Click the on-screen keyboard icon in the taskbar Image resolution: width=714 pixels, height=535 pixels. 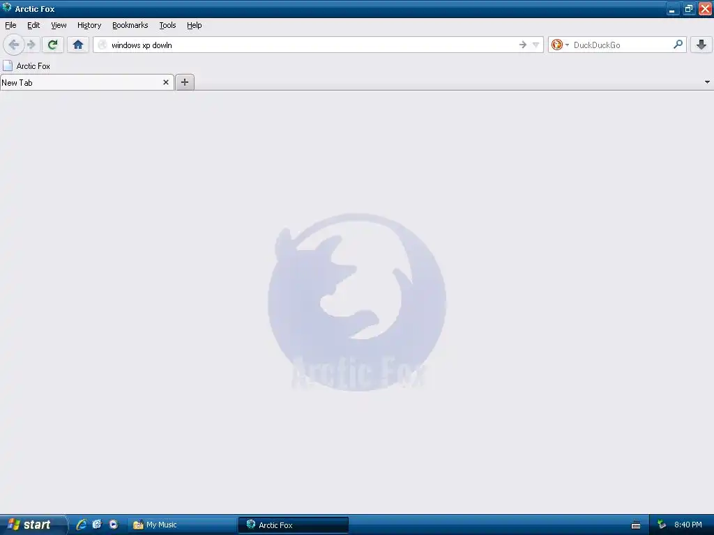click(636, 525)
